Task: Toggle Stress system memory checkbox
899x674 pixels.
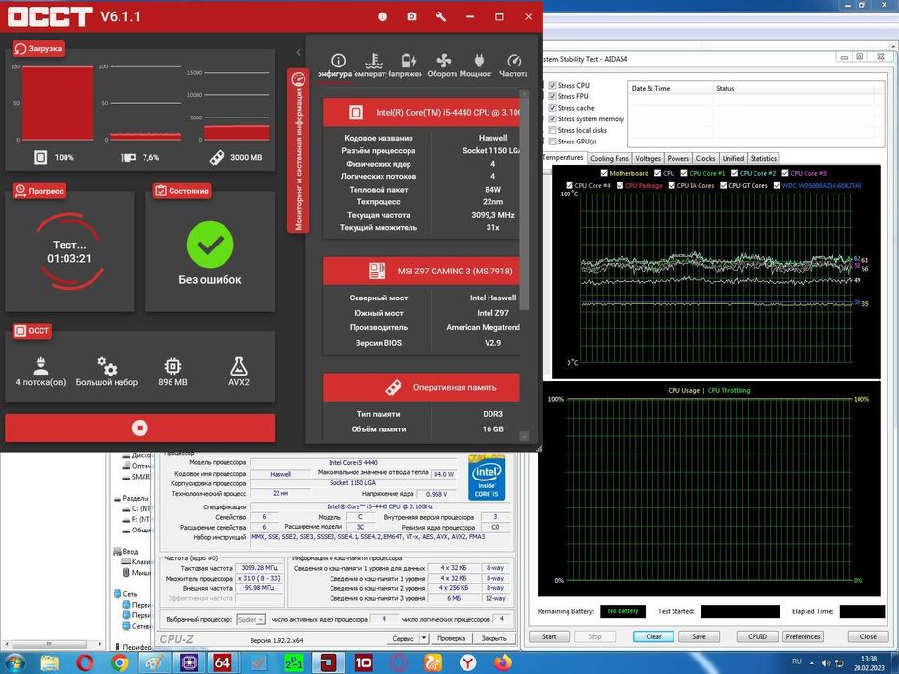Action: point(553,118)
